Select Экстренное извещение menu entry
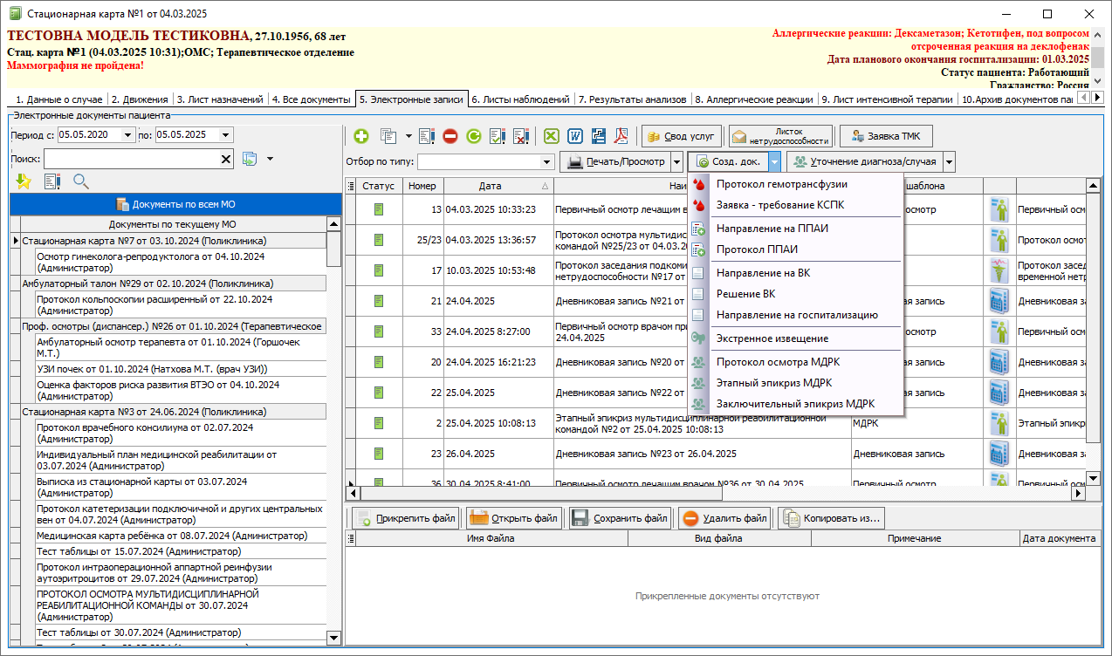The width and height of the screenshot is (1112, 656). [772, 338]
